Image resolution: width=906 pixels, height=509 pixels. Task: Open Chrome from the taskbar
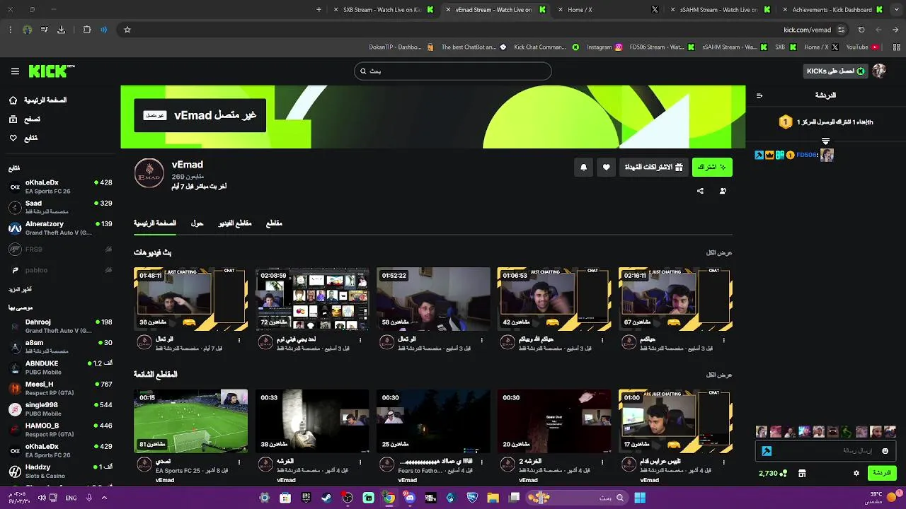[x=389, y=498]
